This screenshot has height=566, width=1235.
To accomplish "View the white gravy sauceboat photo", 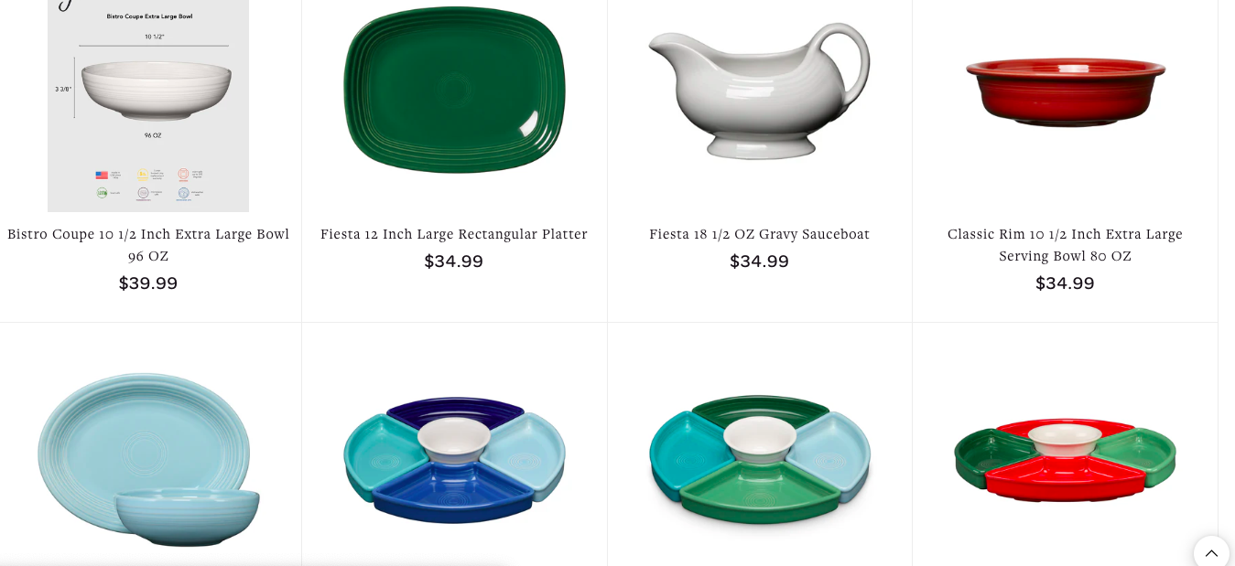I will (759, 90).
